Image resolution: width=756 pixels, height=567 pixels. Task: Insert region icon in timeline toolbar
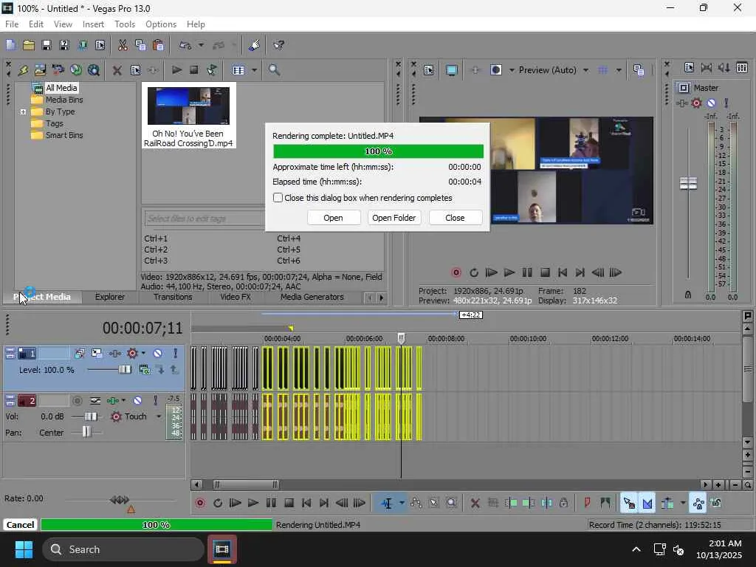(605, 504)
